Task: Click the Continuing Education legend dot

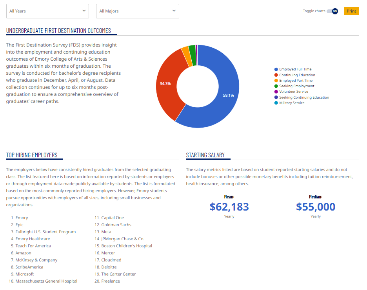Action: (x=276, y=75)
